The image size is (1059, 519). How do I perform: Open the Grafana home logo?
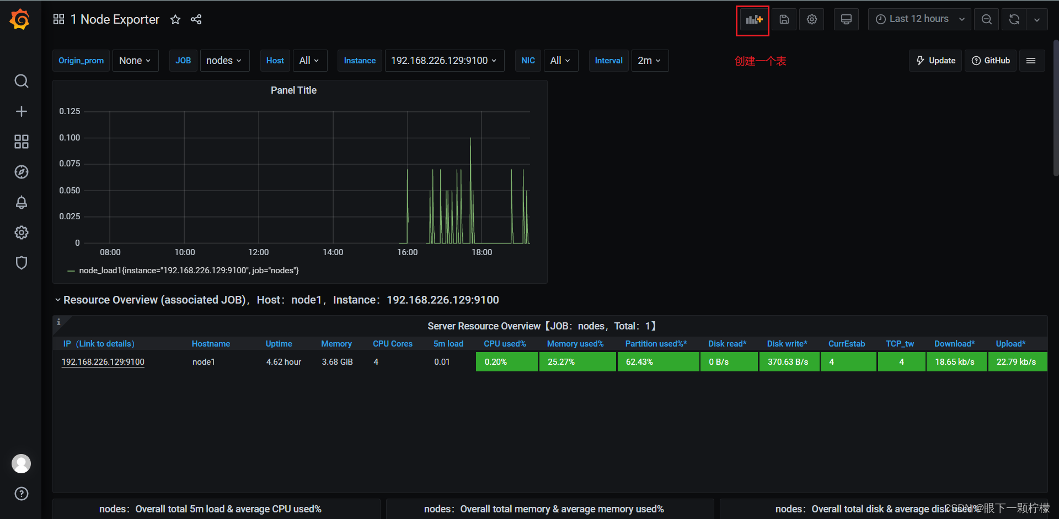[x=20, y=19]
